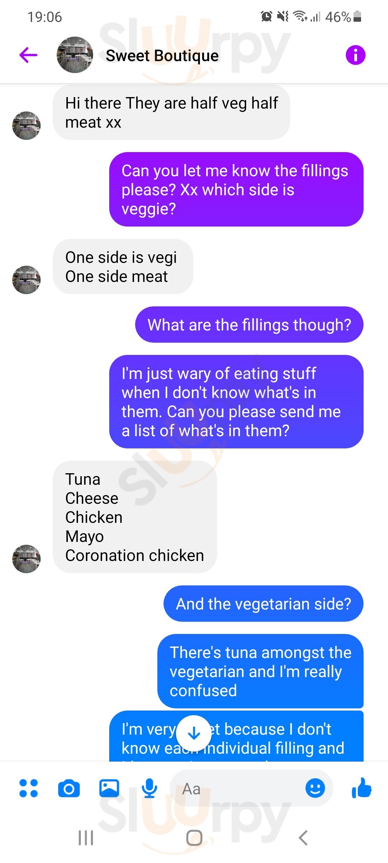388x863 pixels.
Task: Tap the "And the vegetarian side?" message
Action: point(263,604)
